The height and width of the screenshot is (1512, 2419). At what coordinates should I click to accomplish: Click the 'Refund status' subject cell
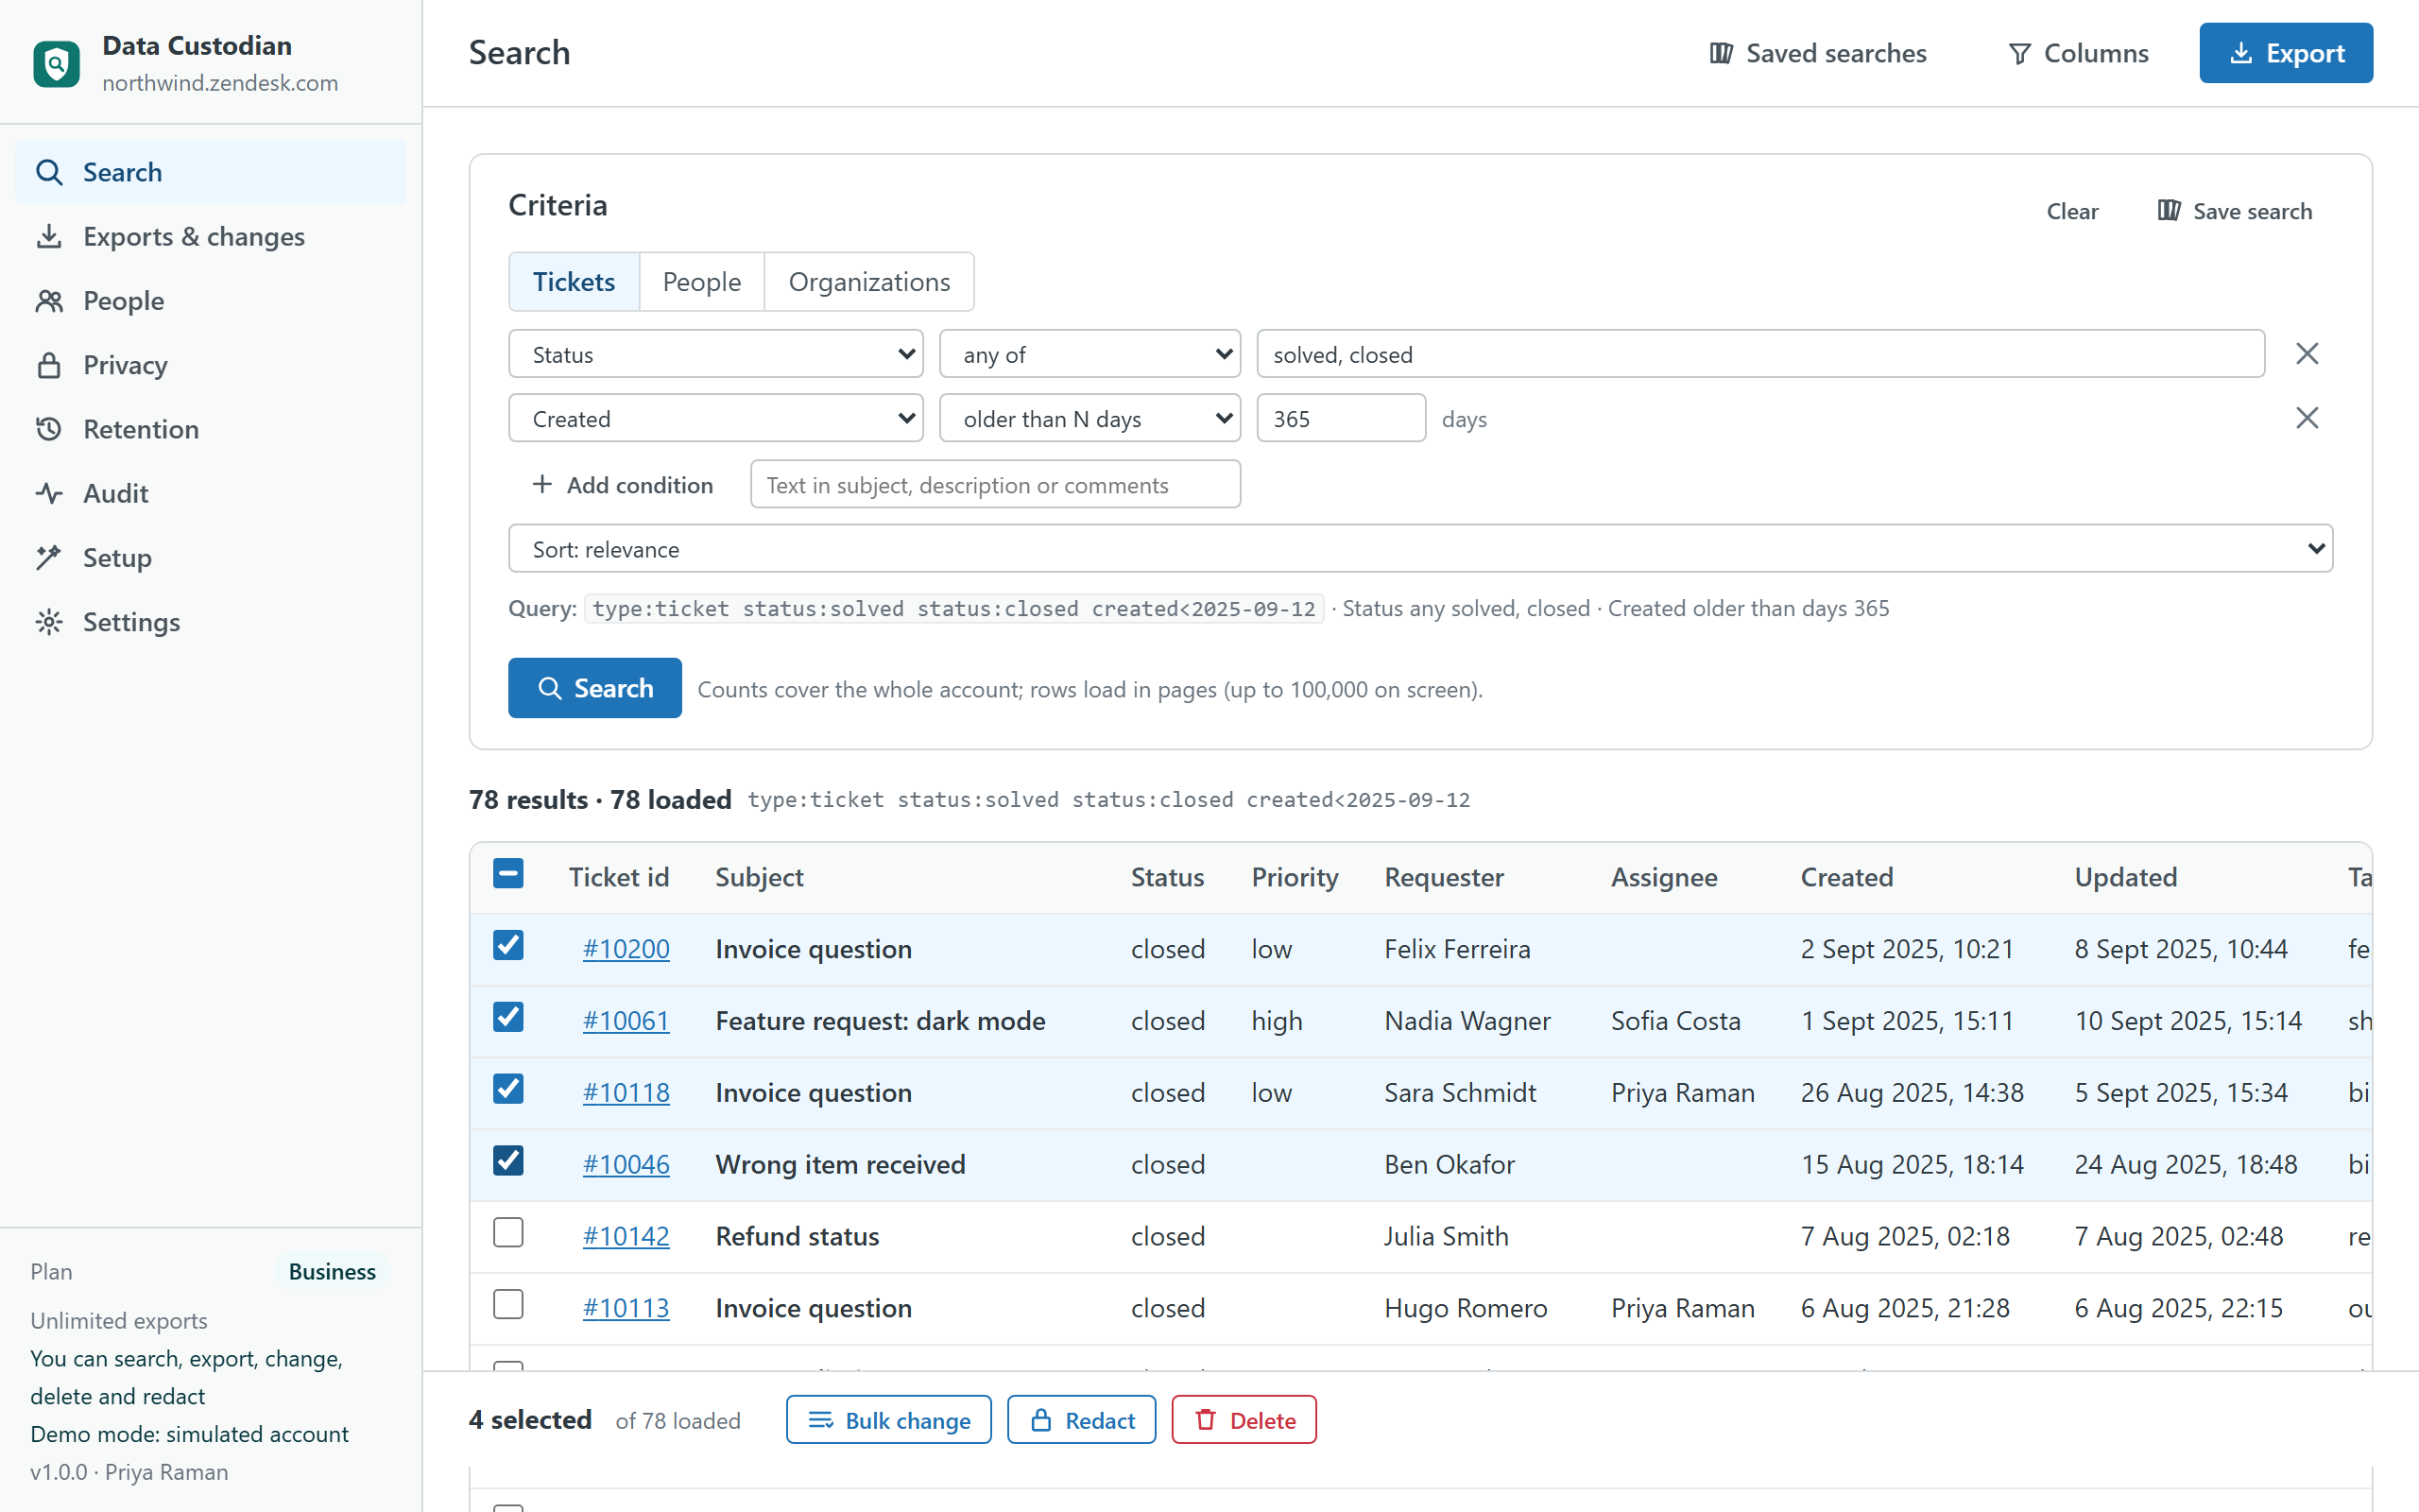click(798, 1237)
